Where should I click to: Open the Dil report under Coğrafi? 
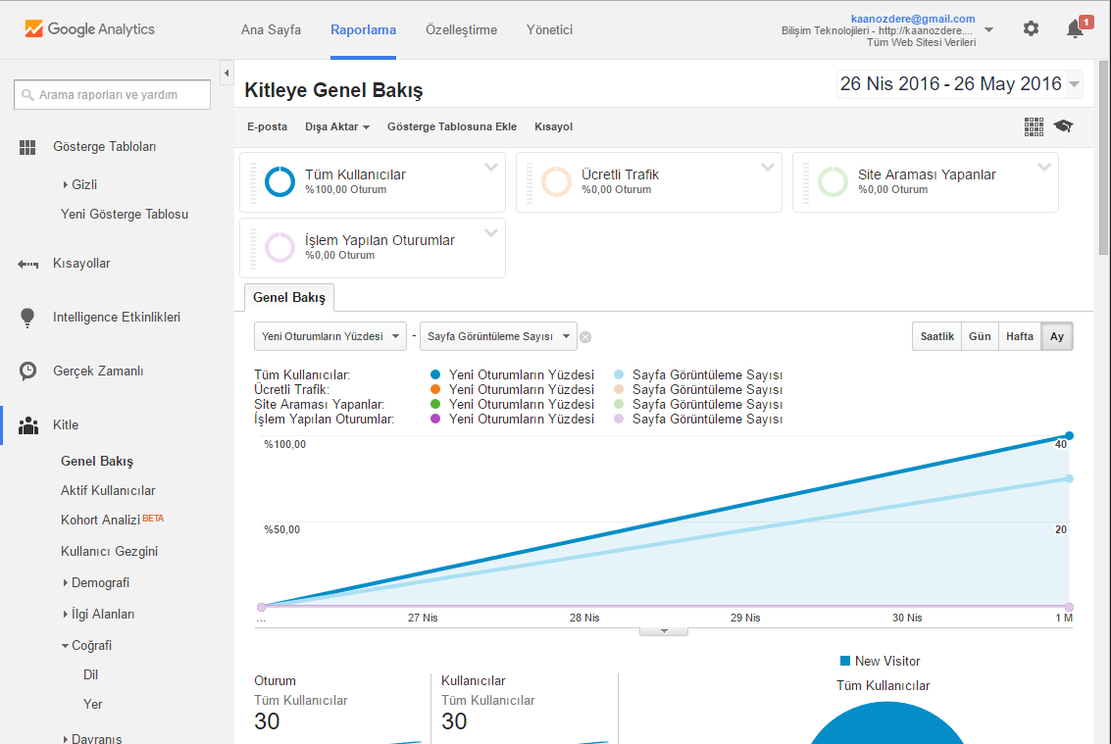click(x=90, y=675)
